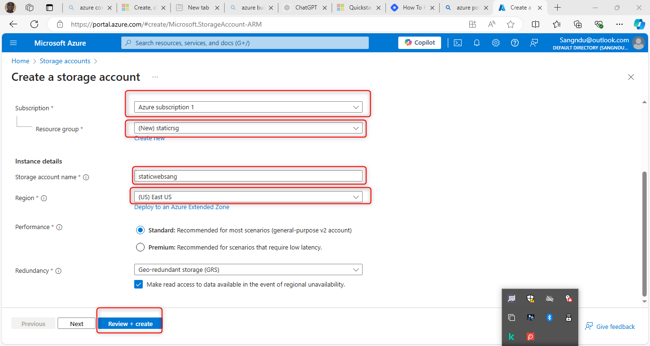Screen dimensions: 650x346
Task: Open the Edge profile picture
Action: point(10,8)
